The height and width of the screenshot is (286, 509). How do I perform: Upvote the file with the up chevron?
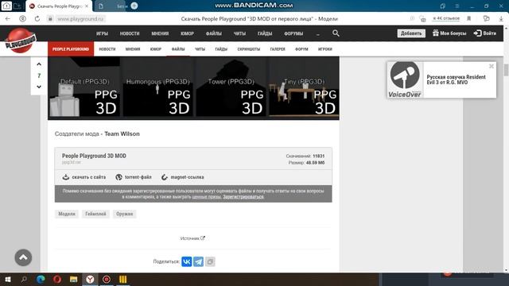(x=39, y=64)
